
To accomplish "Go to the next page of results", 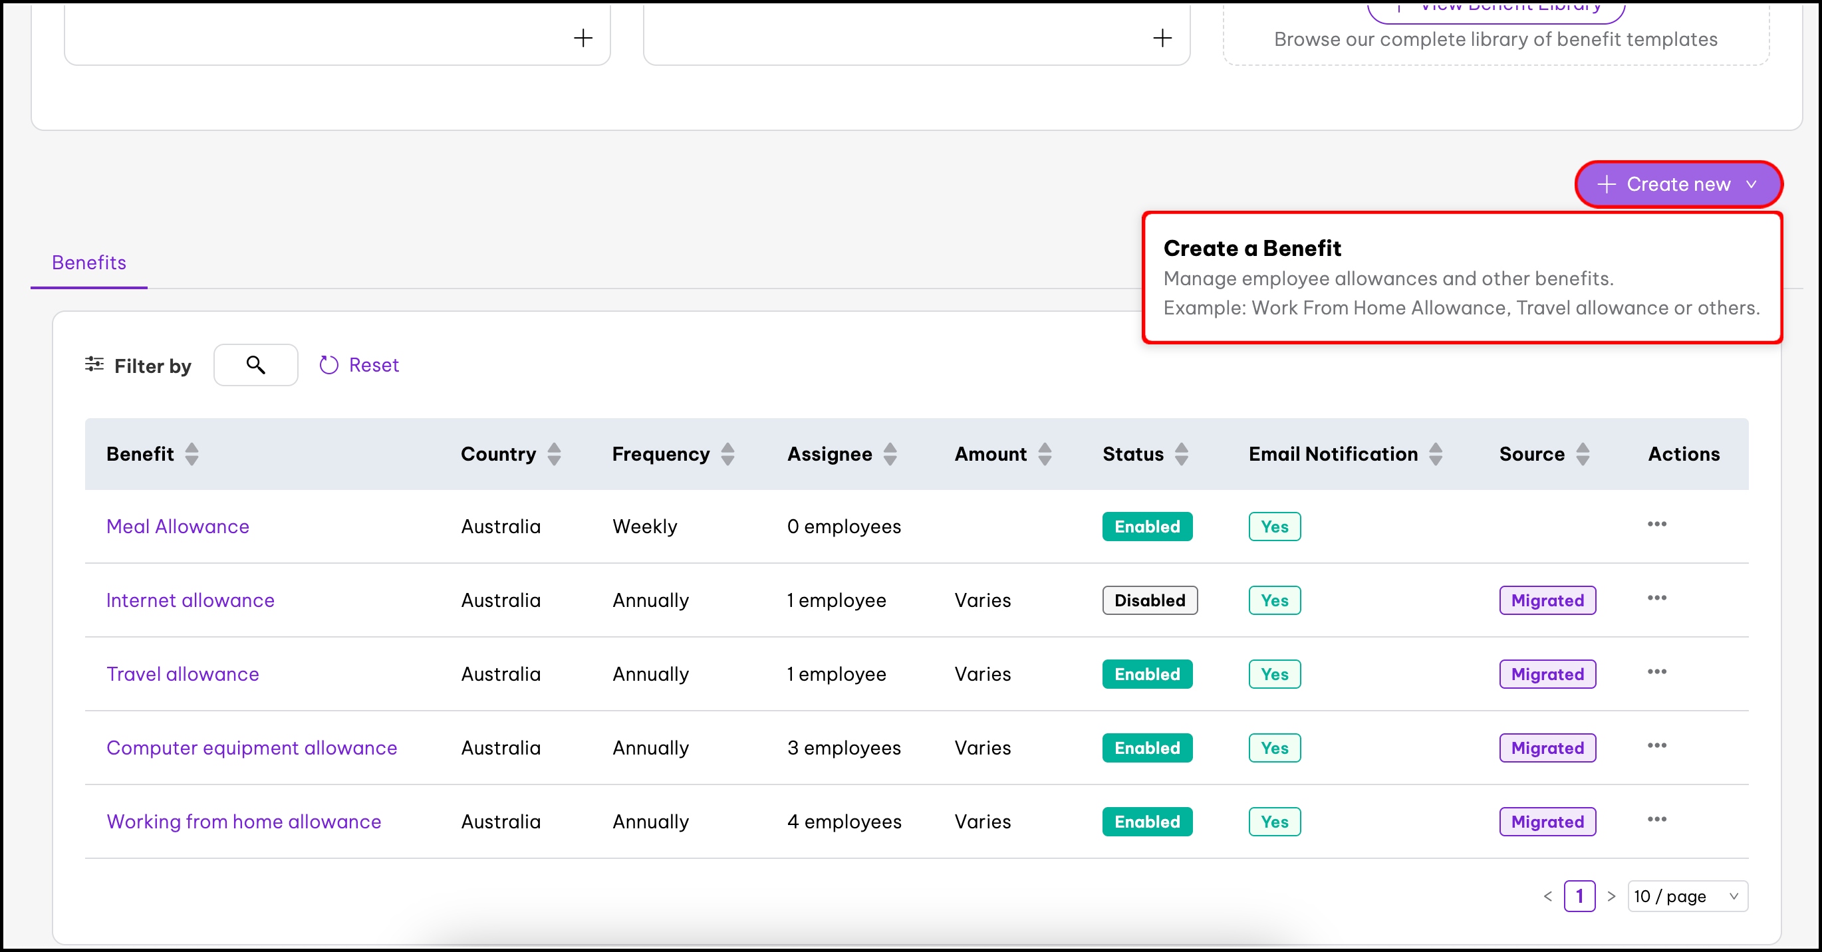I will 1611,895.
